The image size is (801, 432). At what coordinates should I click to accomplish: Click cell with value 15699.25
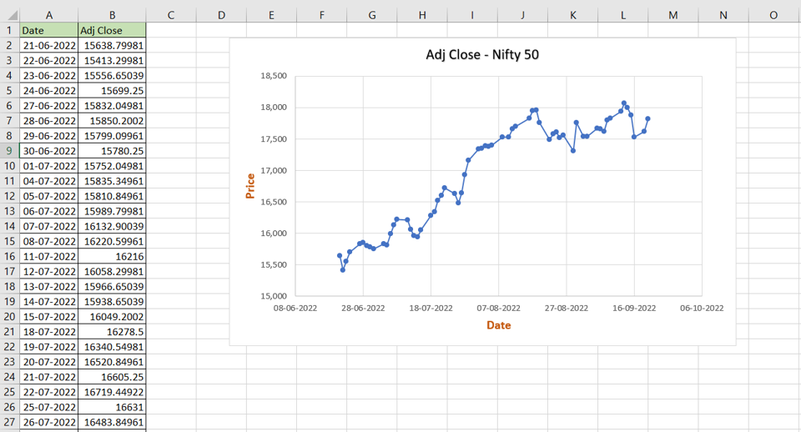pos(112,90)
